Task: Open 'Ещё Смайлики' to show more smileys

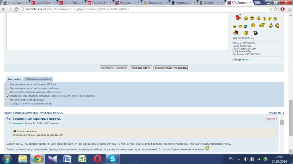Action: tap(243, 38)
